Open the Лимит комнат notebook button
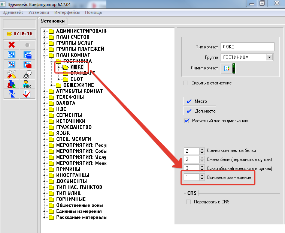 point(226,68)
